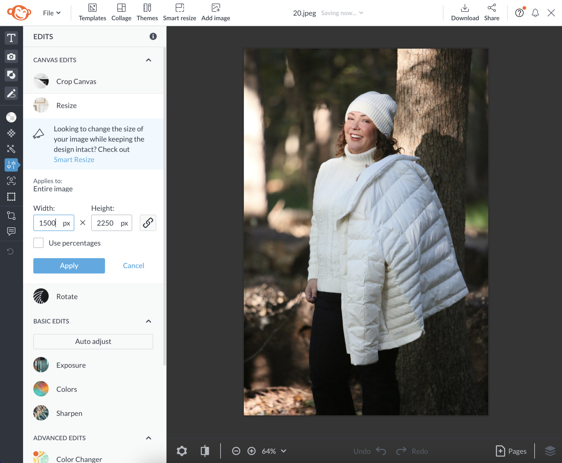Screen dimensions: 562x463
Task: Collapse the BASIC EDITS section
Action: [148, 321]
